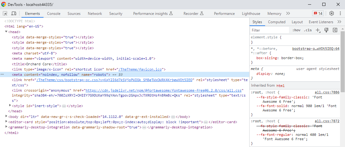Open the Sources tab
Screen dimensions: 345x147
(x=74, y=14)
